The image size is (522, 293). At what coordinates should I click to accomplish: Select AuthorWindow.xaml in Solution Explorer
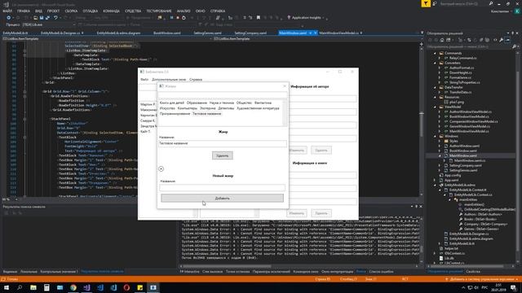pos(464,146)
